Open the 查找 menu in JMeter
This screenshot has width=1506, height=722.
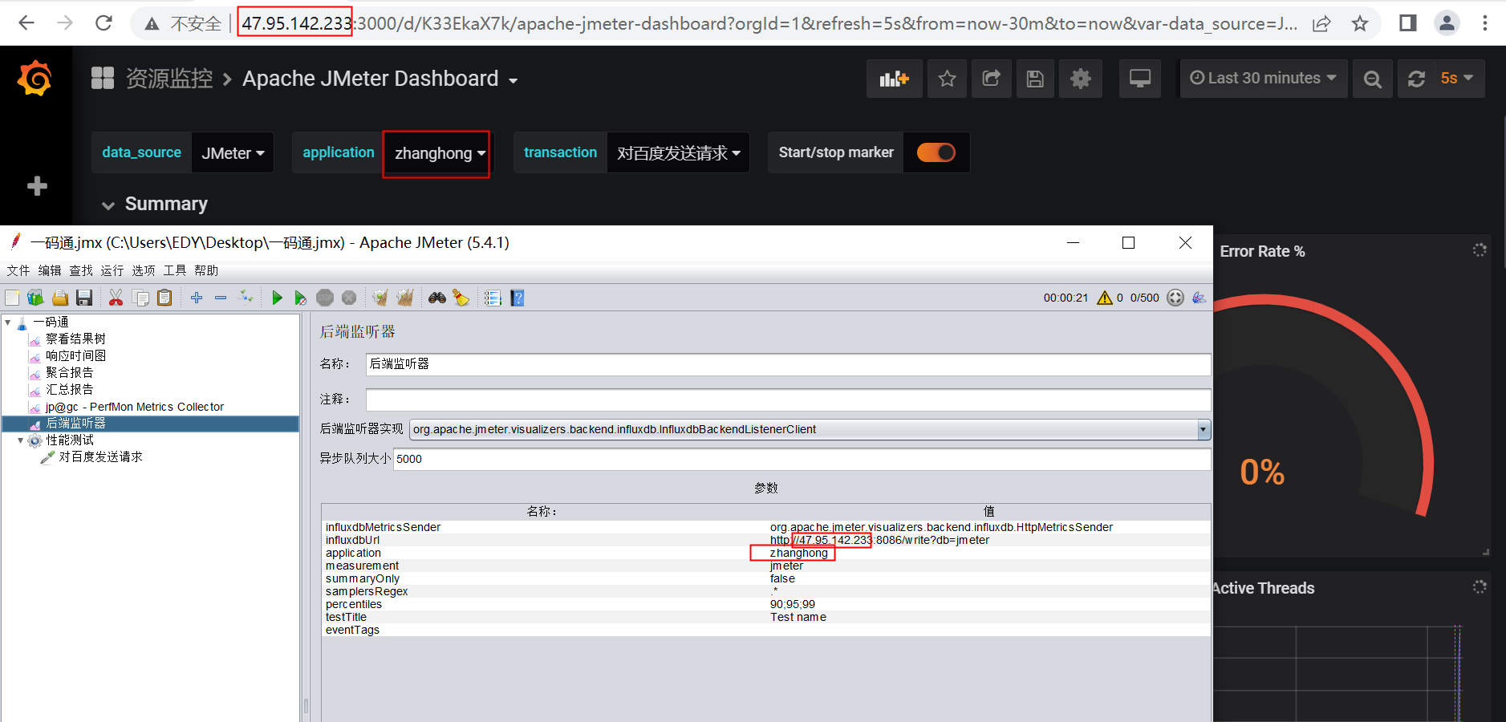coord(81,271)
